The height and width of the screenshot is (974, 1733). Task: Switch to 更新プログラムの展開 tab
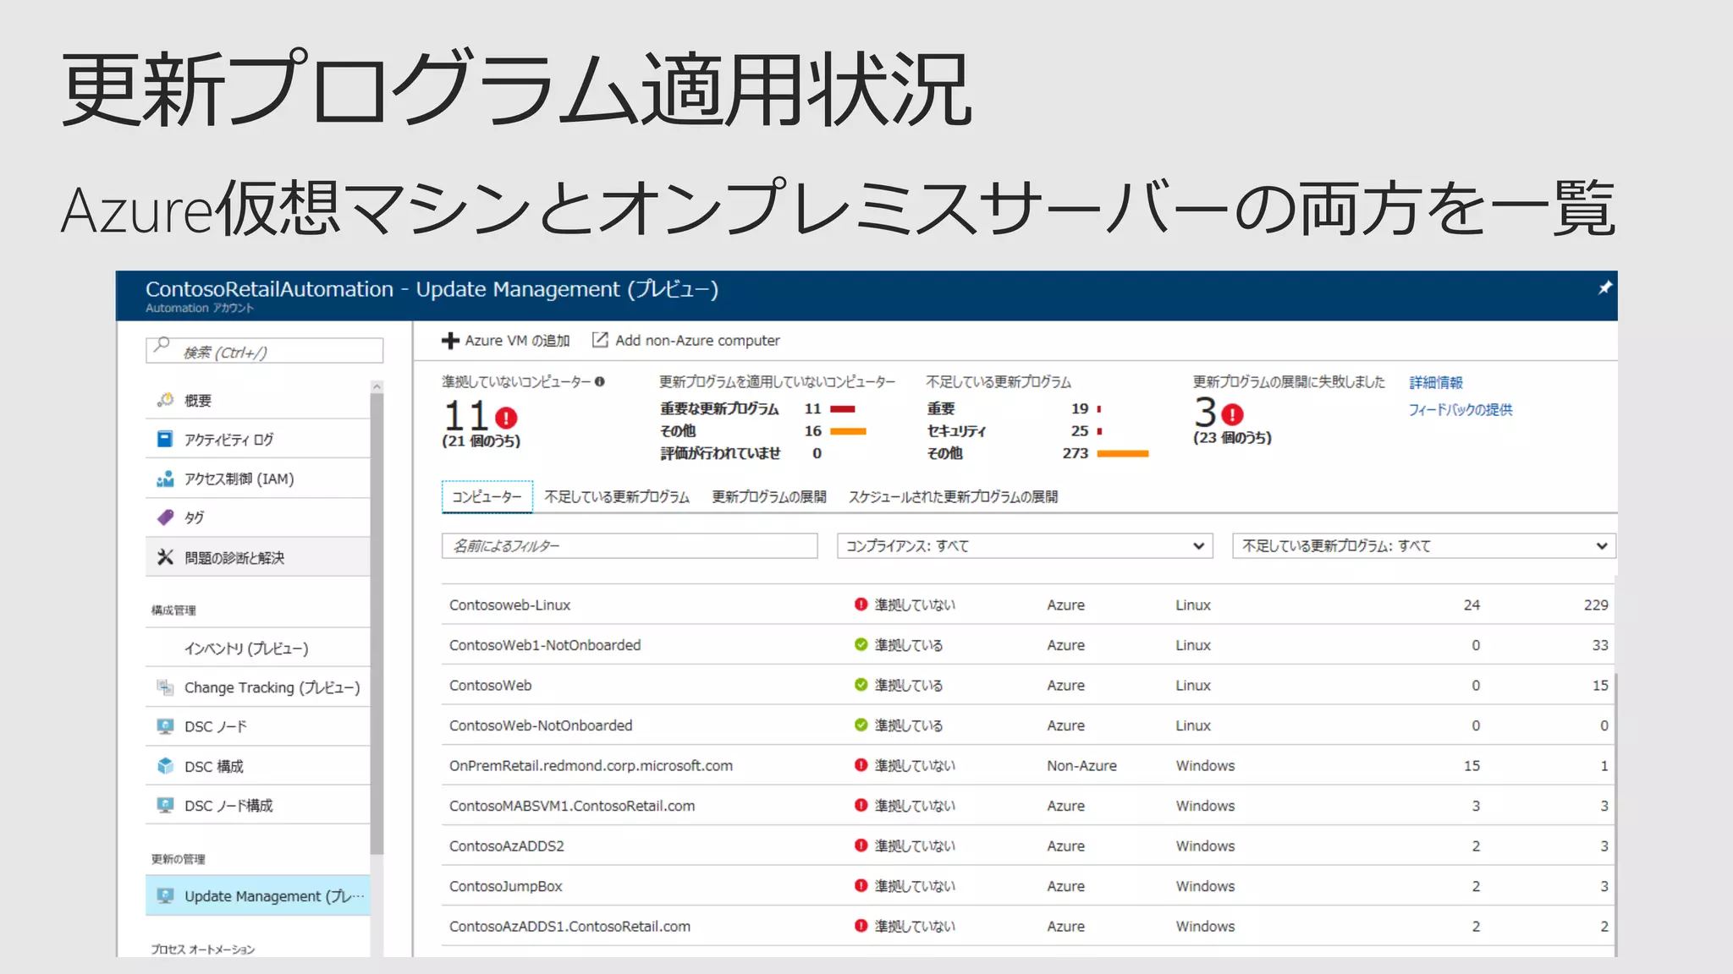[768, 497]
